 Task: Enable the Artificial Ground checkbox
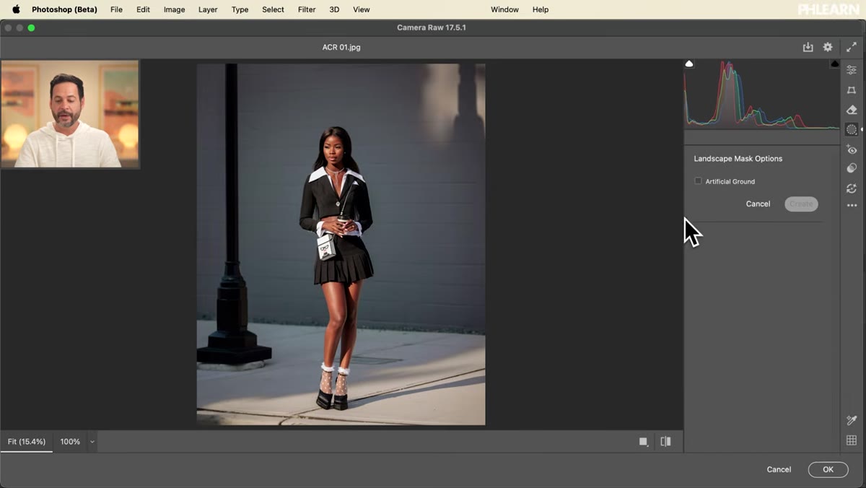(x=698, y=181)
